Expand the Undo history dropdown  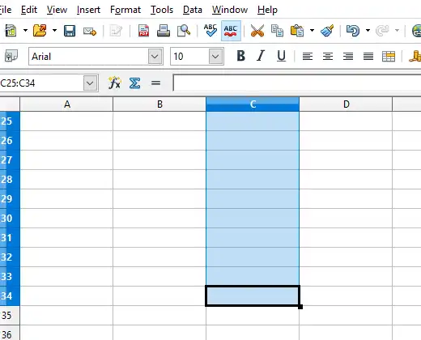click(368, 30)
